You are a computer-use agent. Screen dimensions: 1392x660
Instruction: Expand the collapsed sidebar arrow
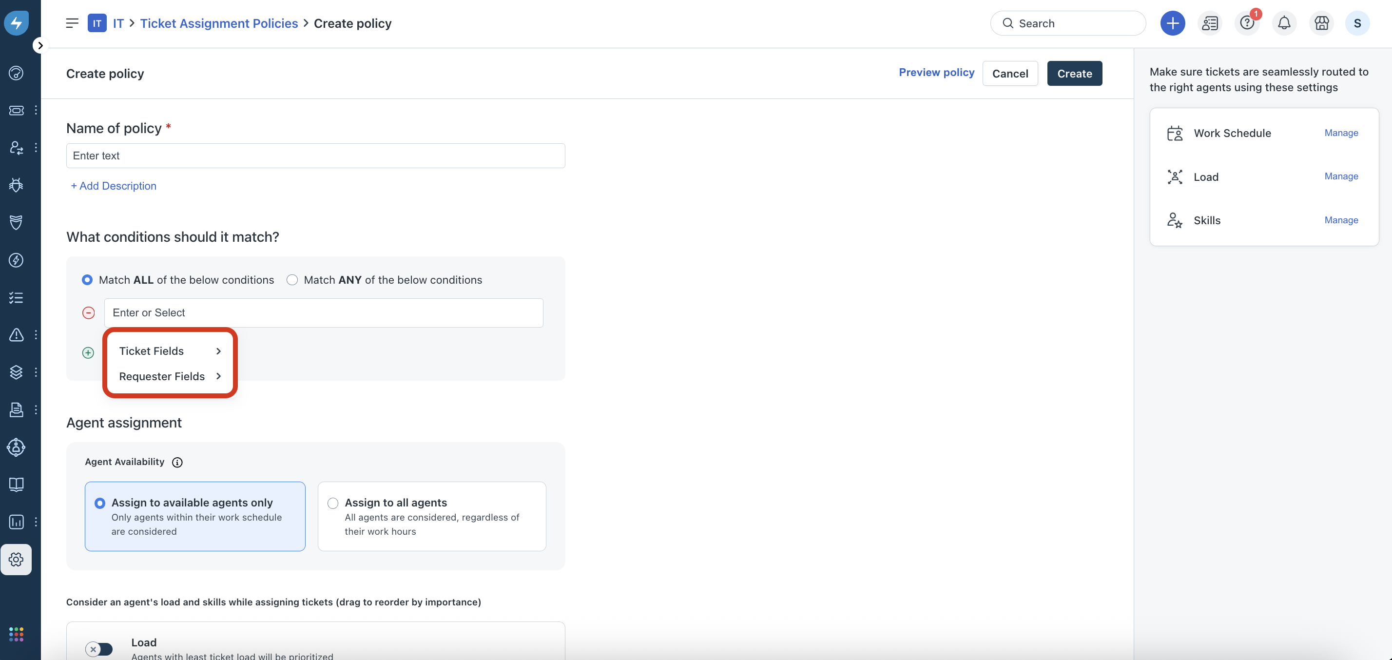point(40,45)
